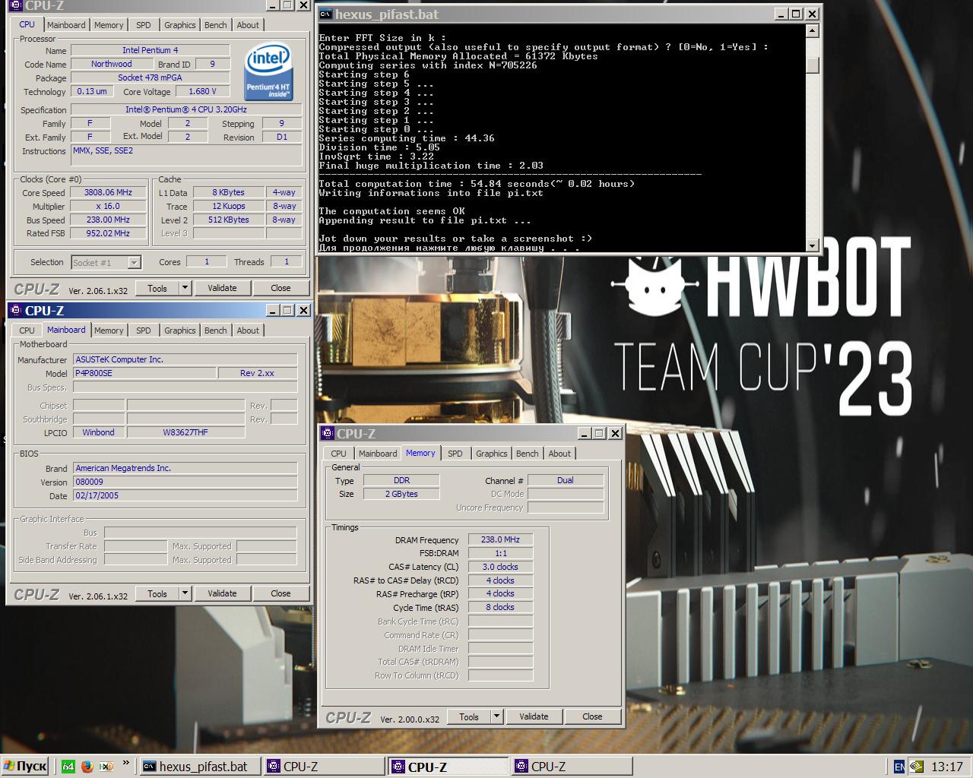Open the SPD tab in the top CPU-Z window

pos(144,25)
